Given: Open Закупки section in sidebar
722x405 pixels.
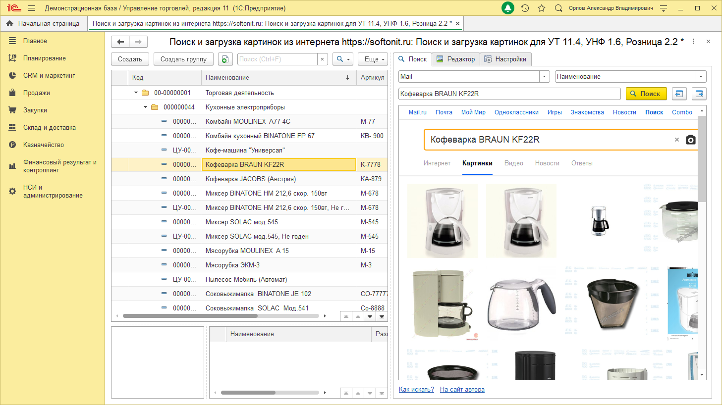Looking at the screenshot, I should (x=35, y=110).
